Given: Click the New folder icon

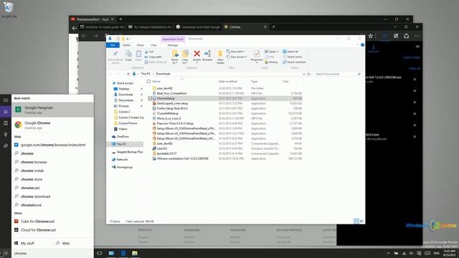Looking at the screenshot, I should (x=220, y=54).
